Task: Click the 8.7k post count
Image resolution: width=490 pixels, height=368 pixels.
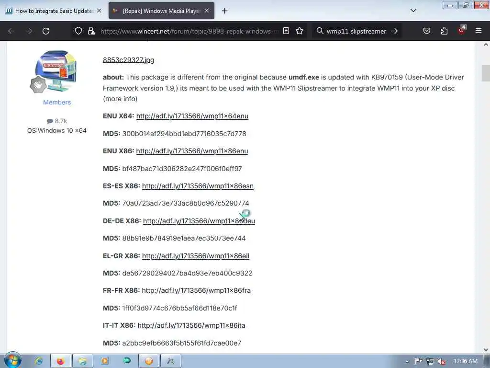Action: click(x=57, y=121)
